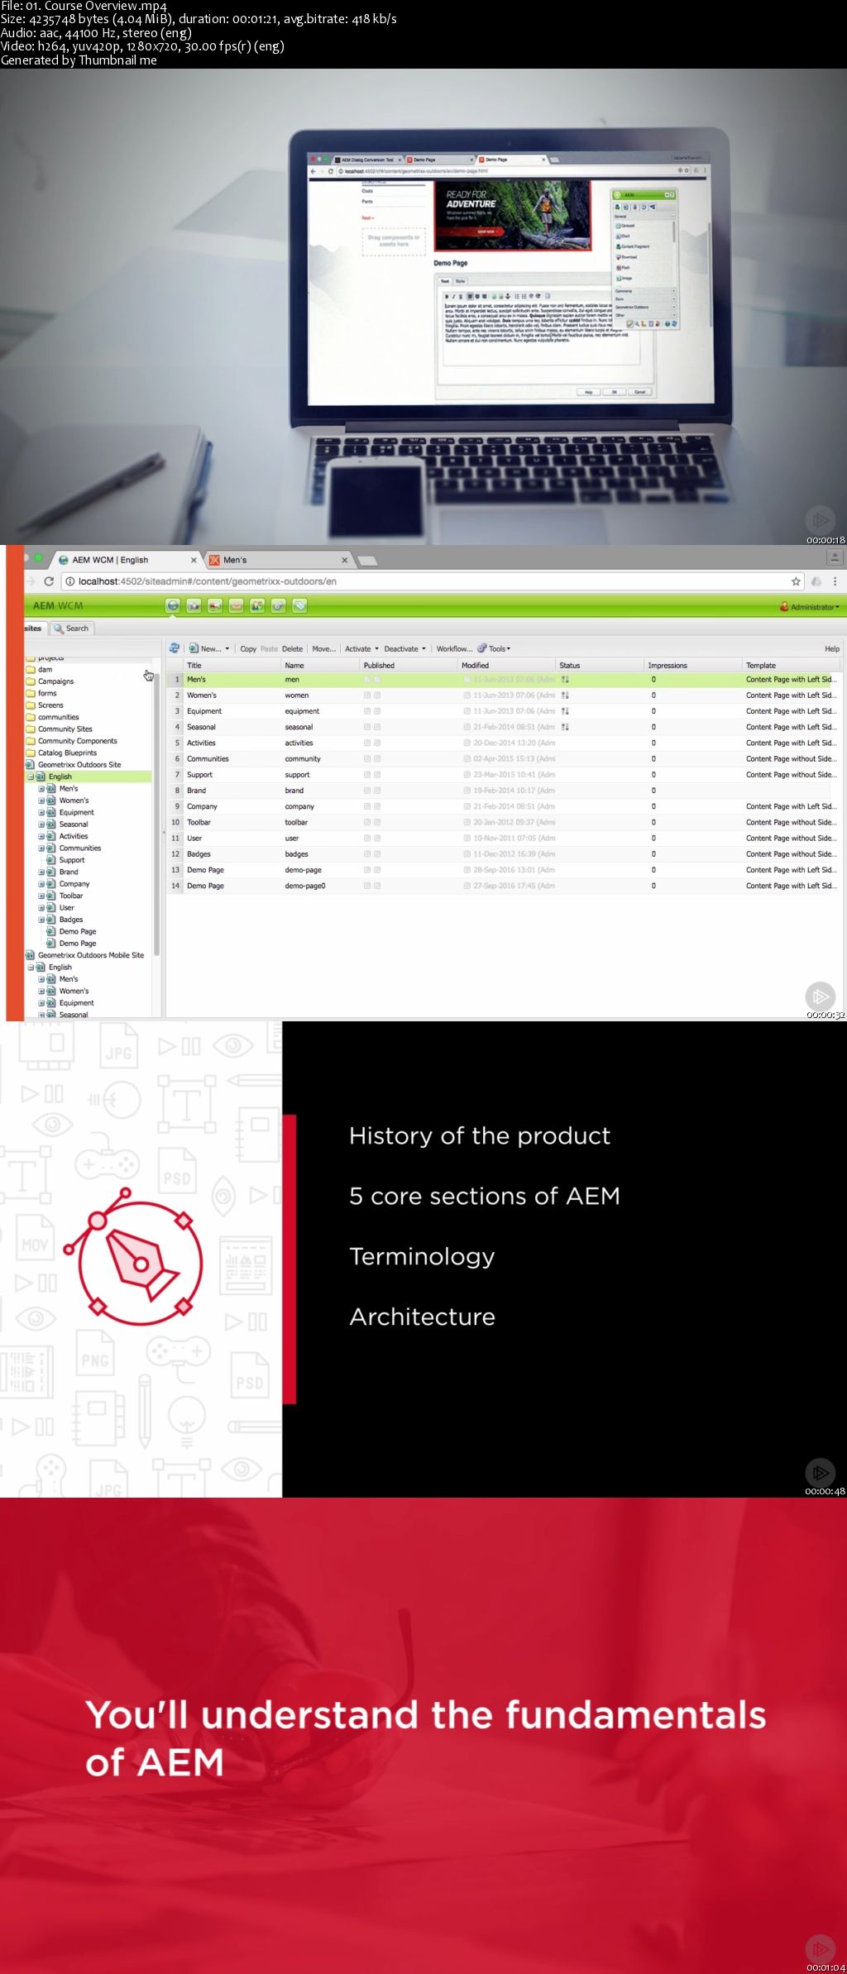
Task: Switch to the Search tab
Action: click(x=71, y=629)
